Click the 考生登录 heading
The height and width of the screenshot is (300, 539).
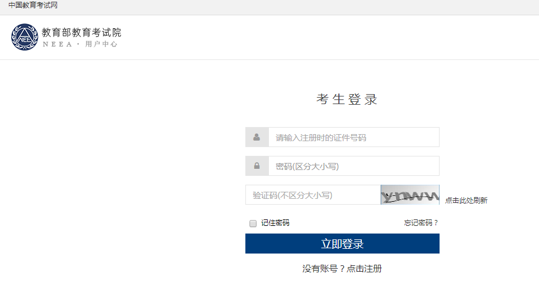347,99
